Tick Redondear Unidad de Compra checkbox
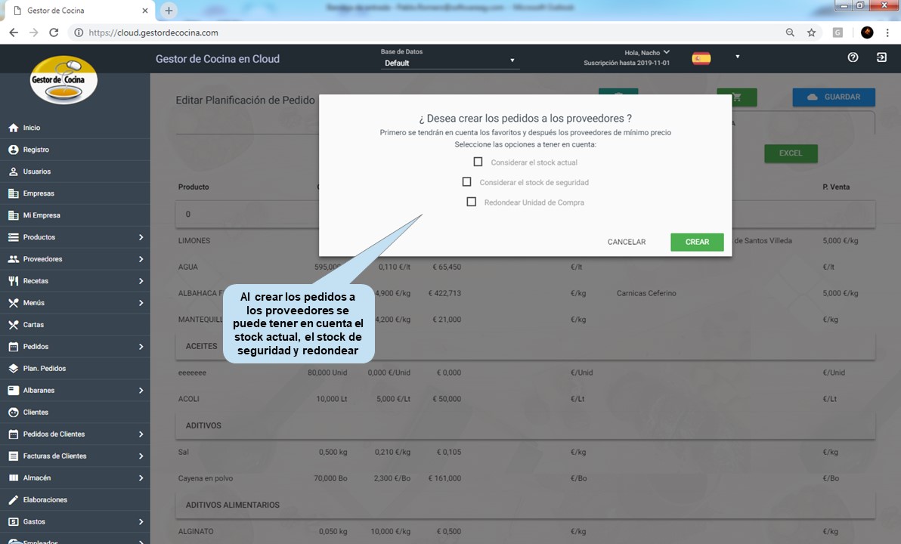This screenshot has width=901, height=544. coord(471,202)
